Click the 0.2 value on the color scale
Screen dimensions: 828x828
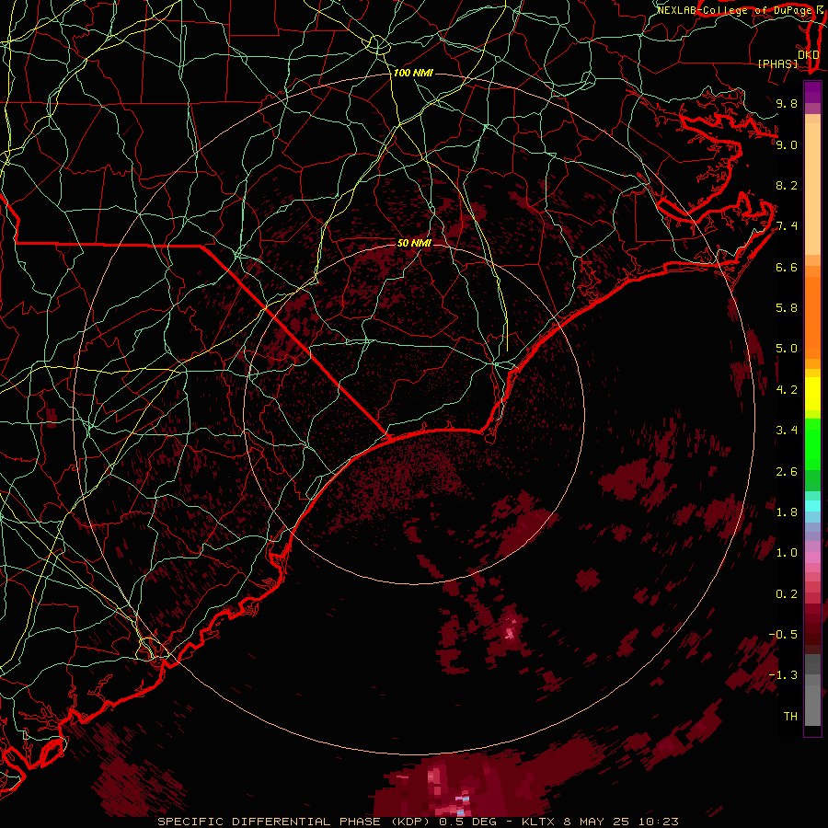[x=787, y=594]
